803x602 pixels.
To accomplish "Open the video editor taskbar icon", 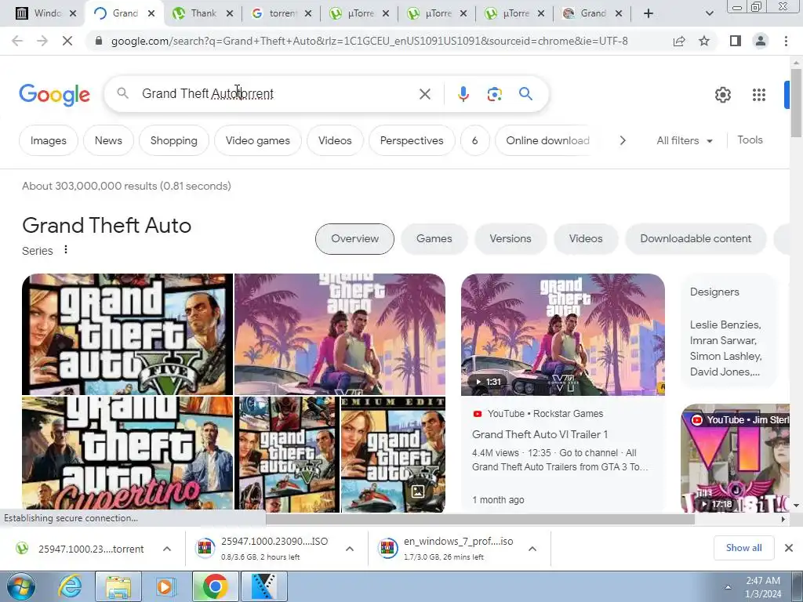I will tap(264, 586).
